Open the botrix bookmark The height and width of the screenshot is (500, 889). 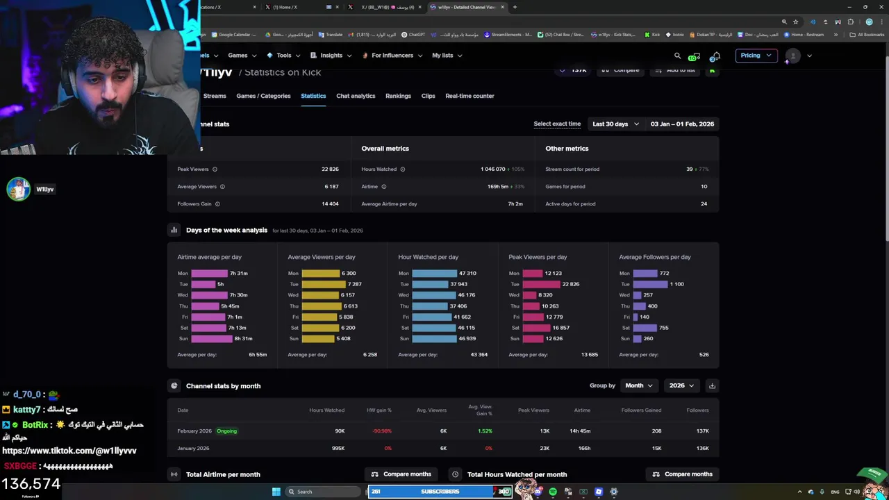point(675,35)
